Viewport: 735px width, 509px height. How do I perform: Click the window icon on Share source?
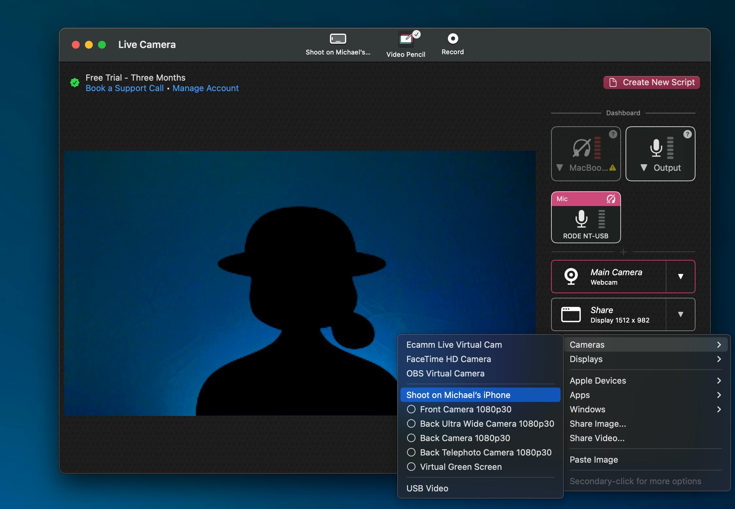(x=571, y=314)
